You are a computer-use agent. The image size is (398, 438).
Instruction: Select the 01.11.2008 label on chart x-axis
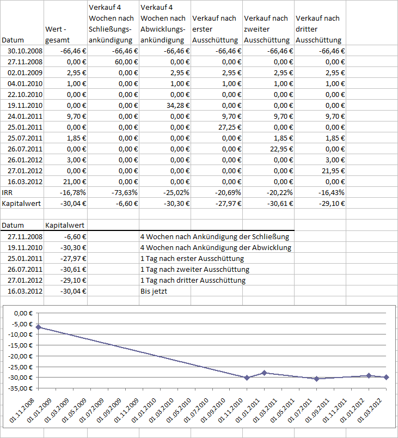pyautogui.click(x=22, y=410)
